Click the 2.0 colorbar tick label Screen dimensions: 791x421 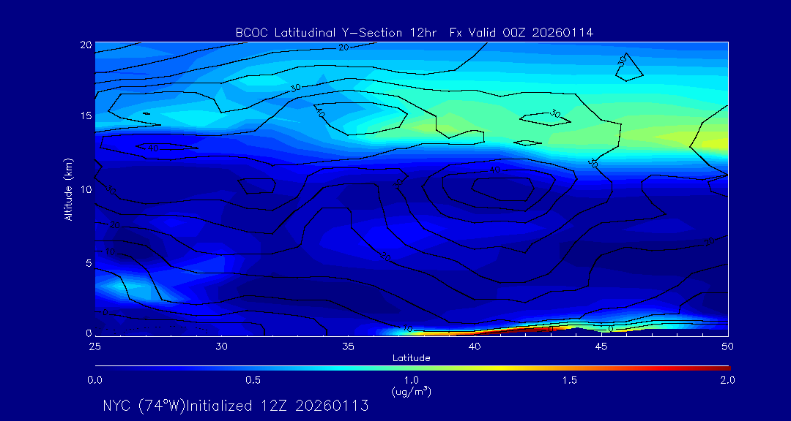point(727,380)
